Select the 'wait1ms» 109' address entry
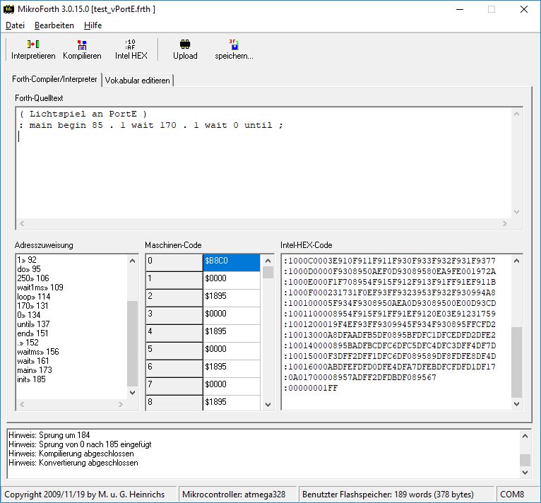 coord(40,288)
